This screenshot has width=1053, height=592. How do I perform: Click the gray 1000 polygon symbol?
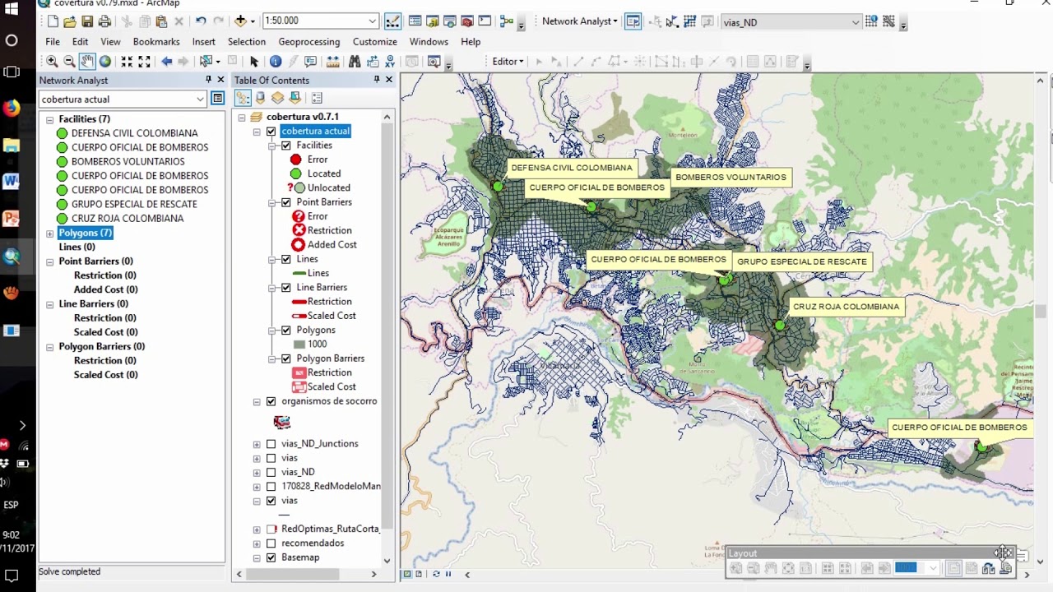click(x=299, y=345)
